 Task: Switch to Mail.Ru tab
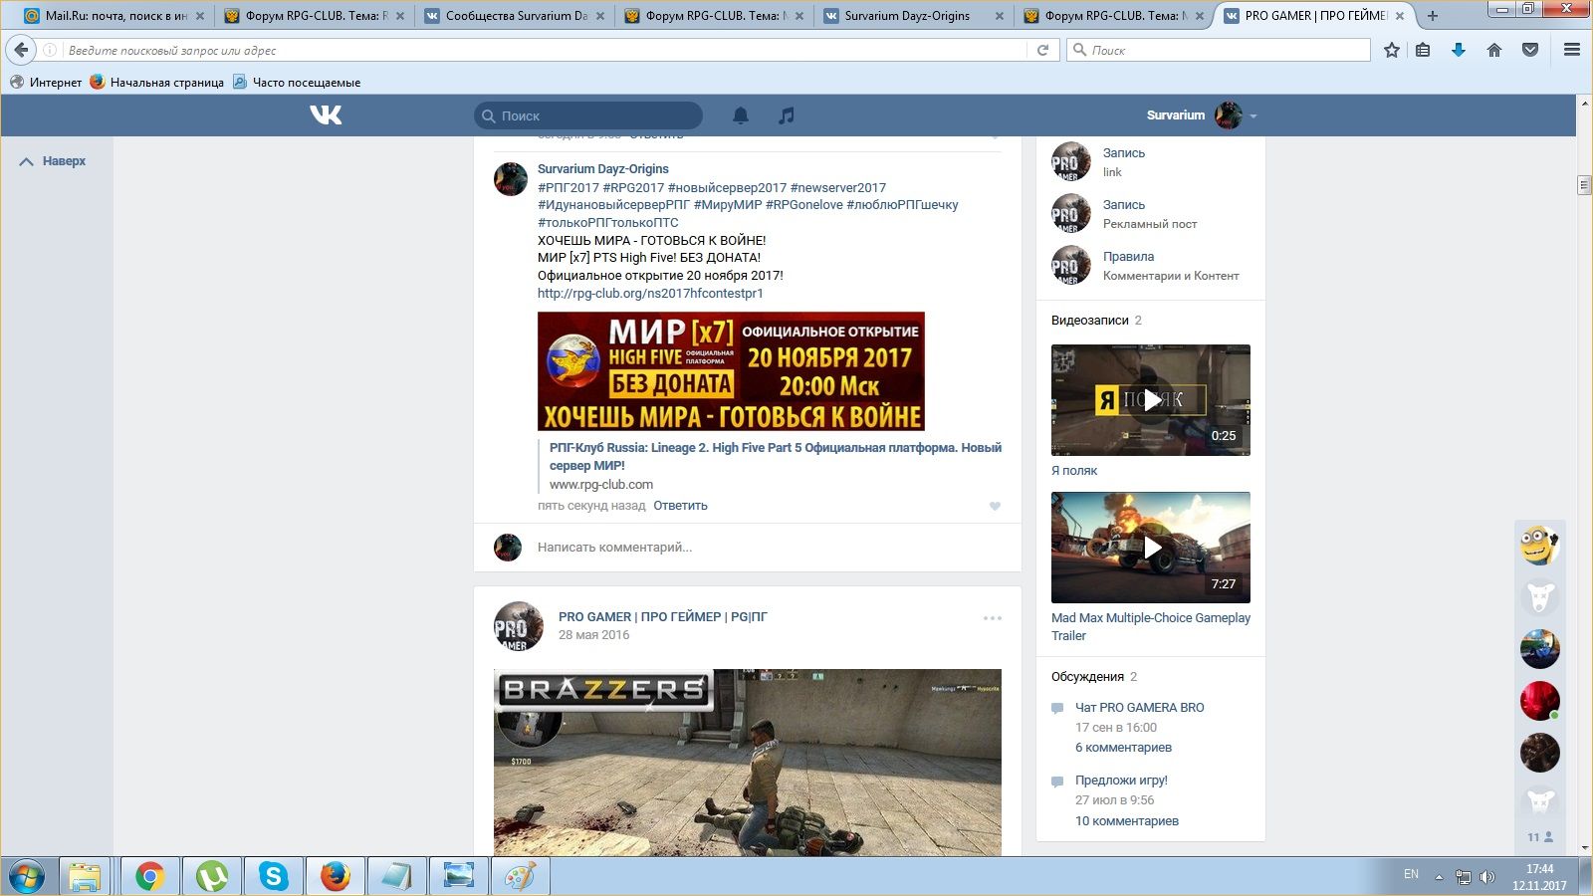point(114,16)
